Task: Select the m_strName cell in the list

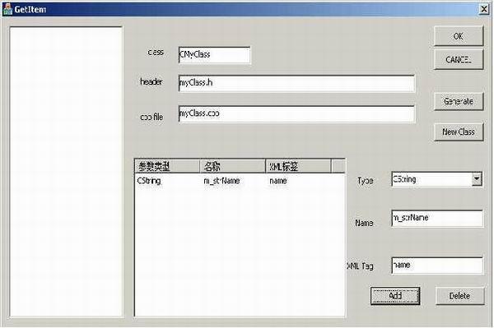Action: click(221, 181)
